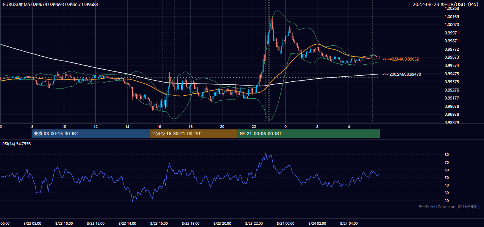Select the NY 21:00-06:00 JST session bar

tap(309, 134)
